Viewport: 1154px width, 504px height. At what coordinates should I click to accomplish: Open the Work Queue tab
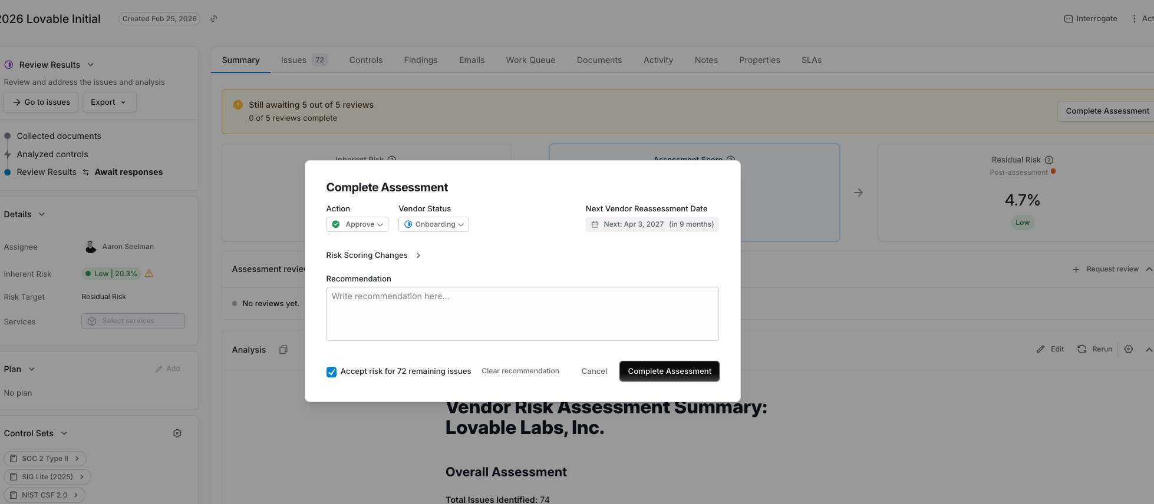point(530,60)
